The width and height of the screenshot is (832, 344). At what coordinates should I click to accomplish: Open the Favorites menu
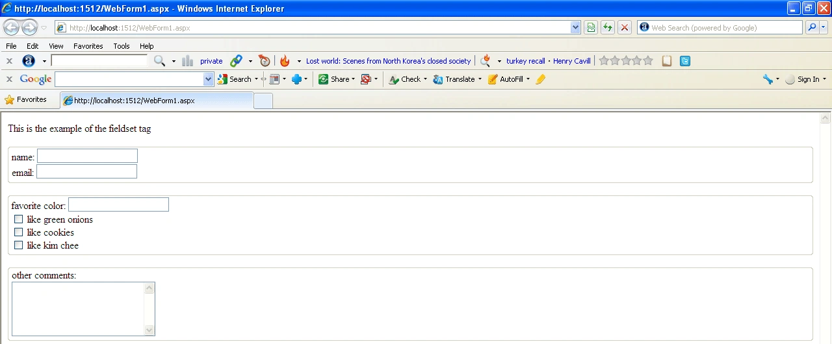(x=88, y=46)
